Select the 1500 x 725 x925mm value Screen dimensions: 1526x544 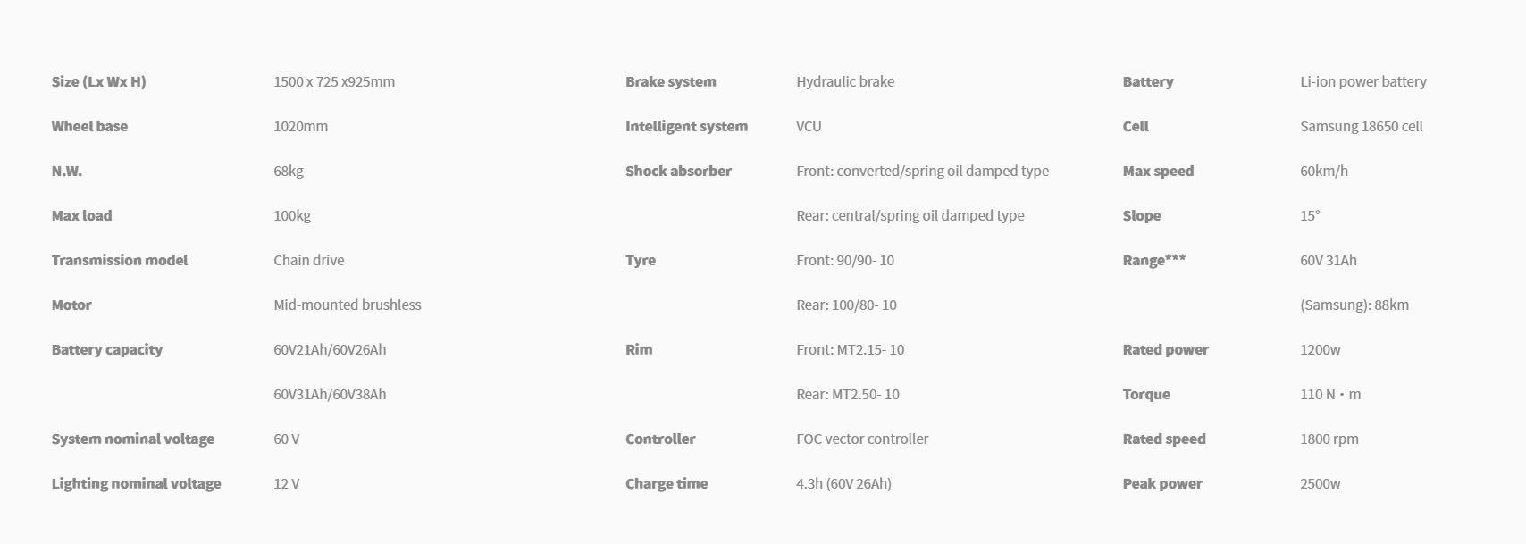coord(333,81)
